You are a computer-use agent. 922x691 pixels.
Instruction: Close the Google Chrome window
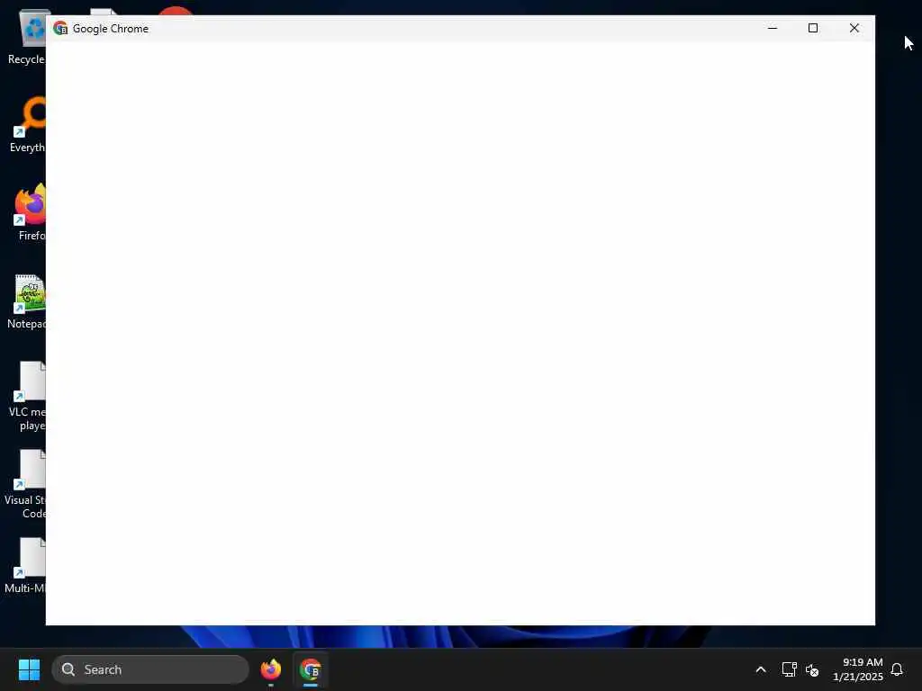click(x=854, y=28)
